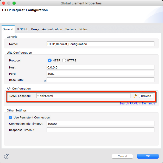Follow the Search RAML in Exchange link
The image size is (163, 163).
point(137,103)
